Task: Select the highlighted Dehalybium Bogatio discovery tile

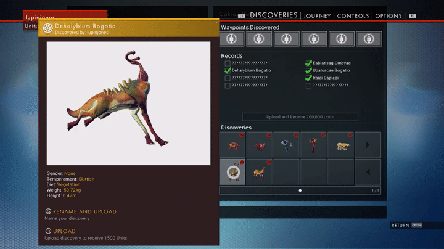Action: point(232,172)
